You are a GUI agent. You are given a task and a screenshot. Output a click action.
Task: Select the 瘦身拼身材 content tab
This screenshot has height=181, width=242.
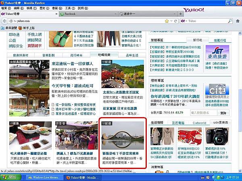coord(21,55)
